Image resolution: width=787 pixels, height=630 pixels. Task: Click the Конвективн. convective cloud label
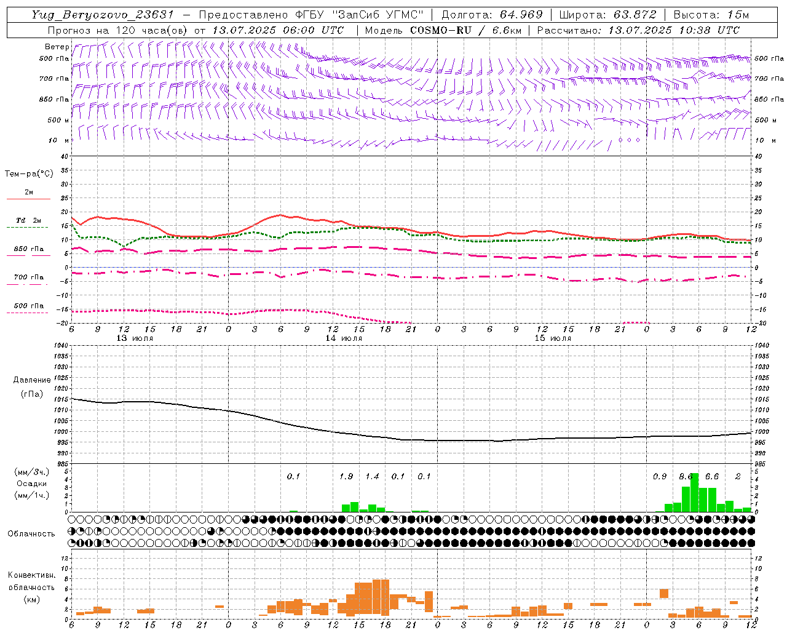click(x=31, y=575)
